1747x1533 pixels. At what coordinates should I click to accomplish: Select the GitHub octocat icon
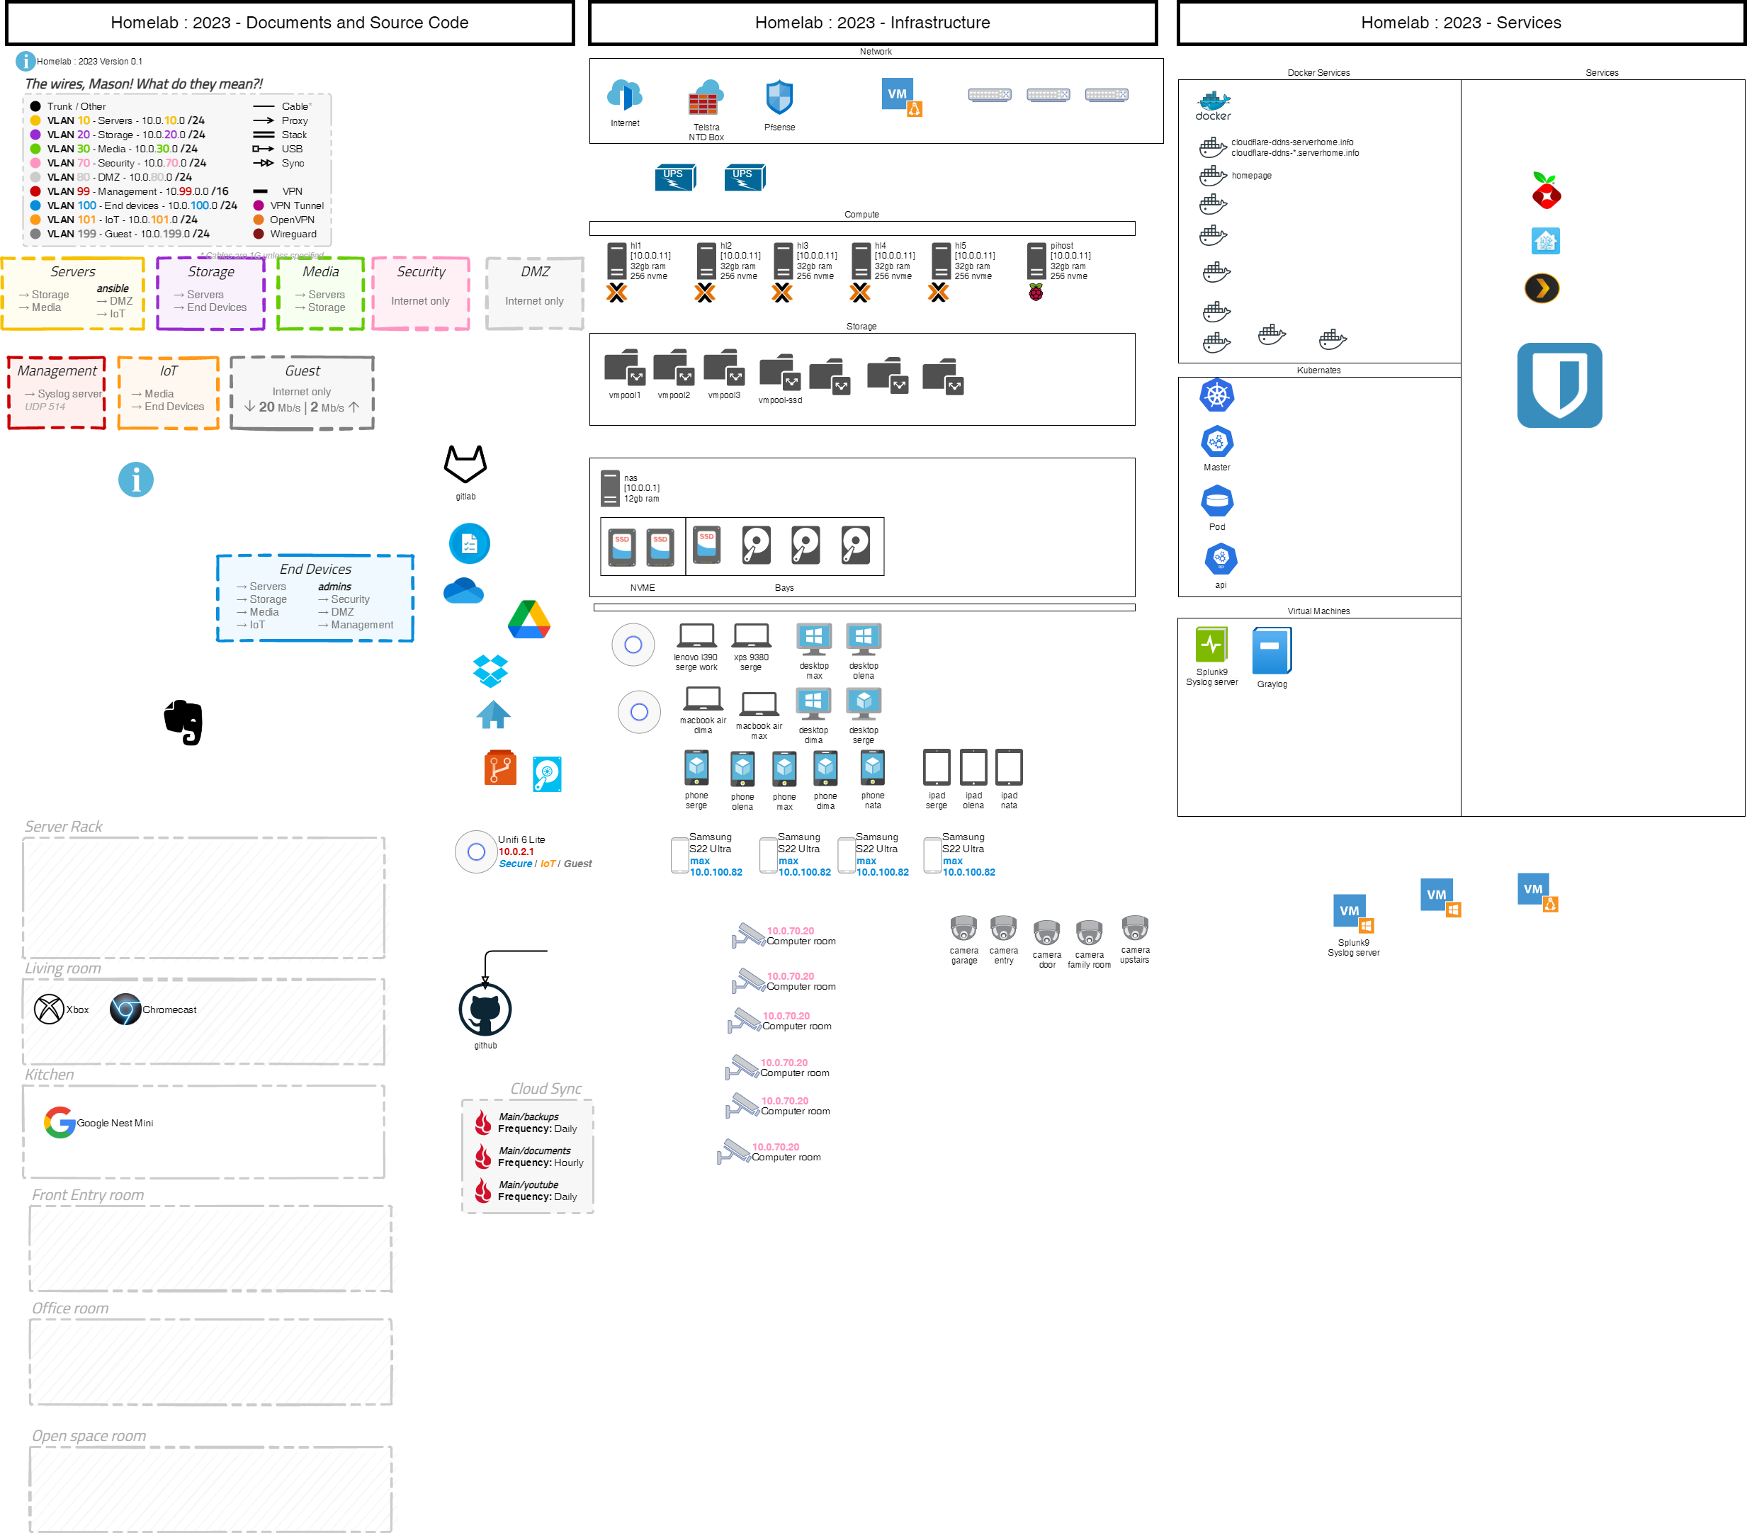(x=485, y=1009)
